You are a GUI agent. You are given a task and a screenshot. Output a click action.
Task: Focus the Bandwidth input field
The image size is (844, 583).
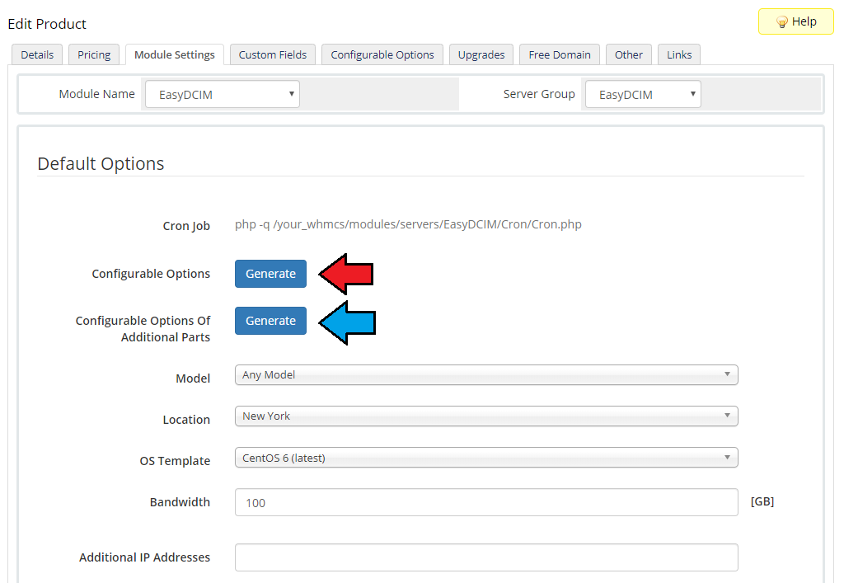[486, 502]
